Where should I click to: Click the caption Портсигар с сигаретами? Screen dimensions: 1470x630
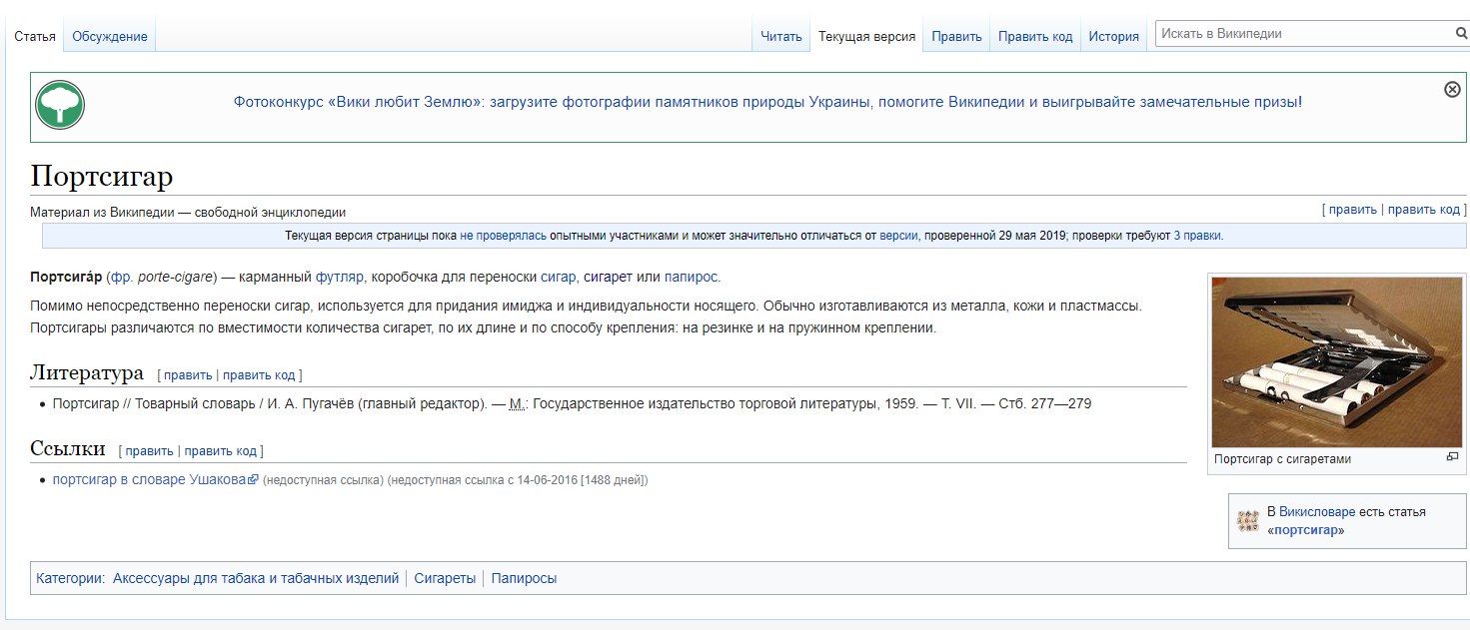click(1282, 459)
